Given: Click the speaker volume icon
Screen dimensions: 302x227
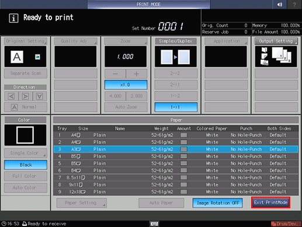Looking at the screenshot, I should 279,4.
